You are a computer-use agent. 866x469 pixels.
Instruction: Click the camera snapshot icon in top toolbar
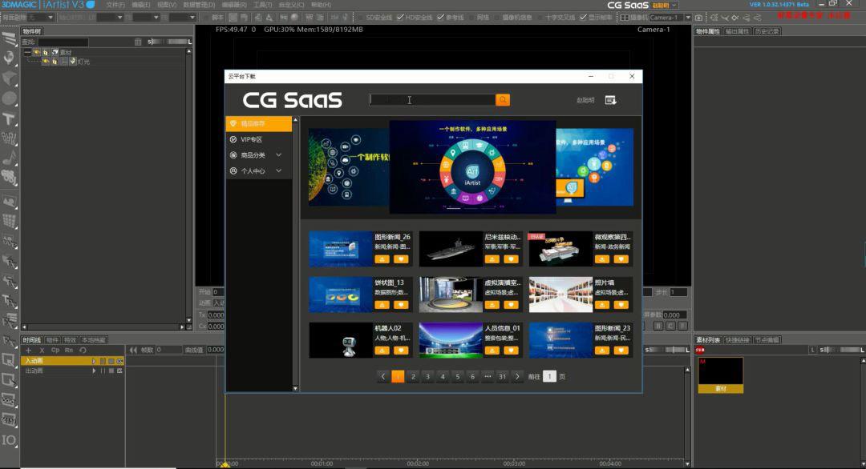(698, 18)
